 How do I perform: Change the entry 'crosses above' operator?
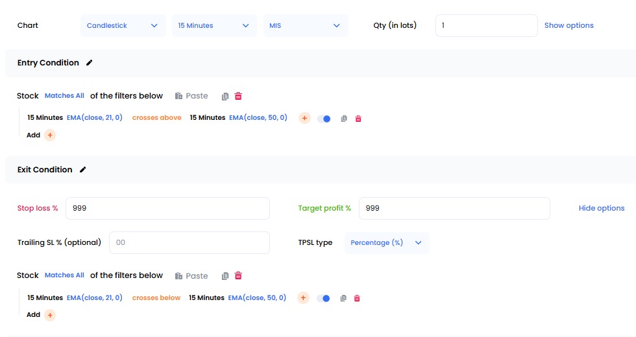point(156,118)
